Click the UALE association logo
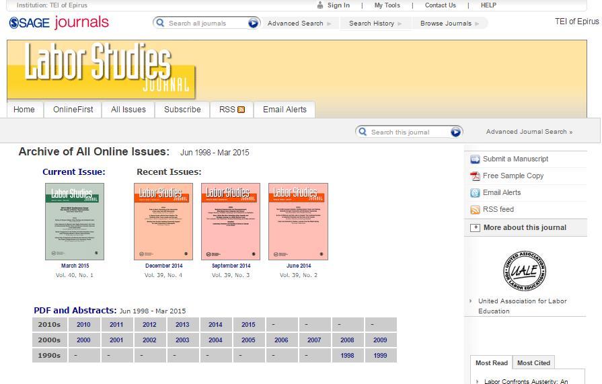This screenshot has height=384, width=602. pos(525,271)
